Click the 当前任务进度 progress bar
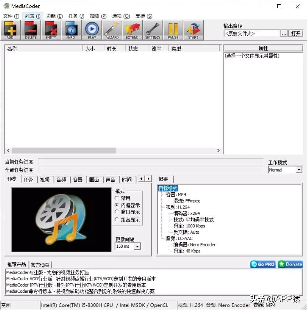Image resolution: width=307 pixels, height=310 pixels. click(x=151, y=162)
